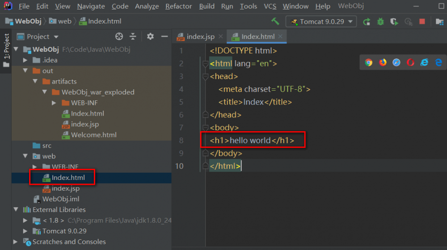
Task: Fold the html tag at line 2
Action: tap(205, 63)
